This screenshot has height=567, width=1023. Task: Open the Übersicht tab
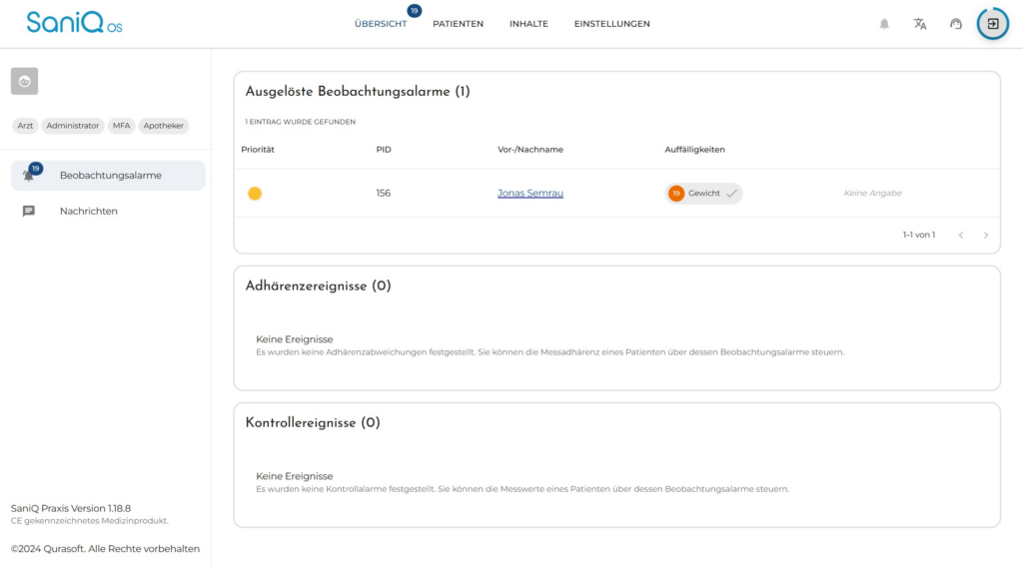(x=381, y=24)
